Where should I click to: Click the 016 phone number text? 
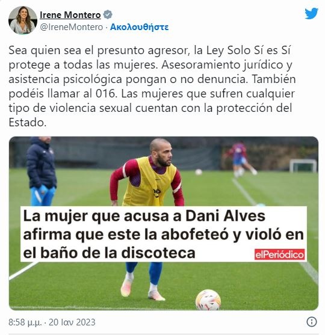click(x=107, y=94)
